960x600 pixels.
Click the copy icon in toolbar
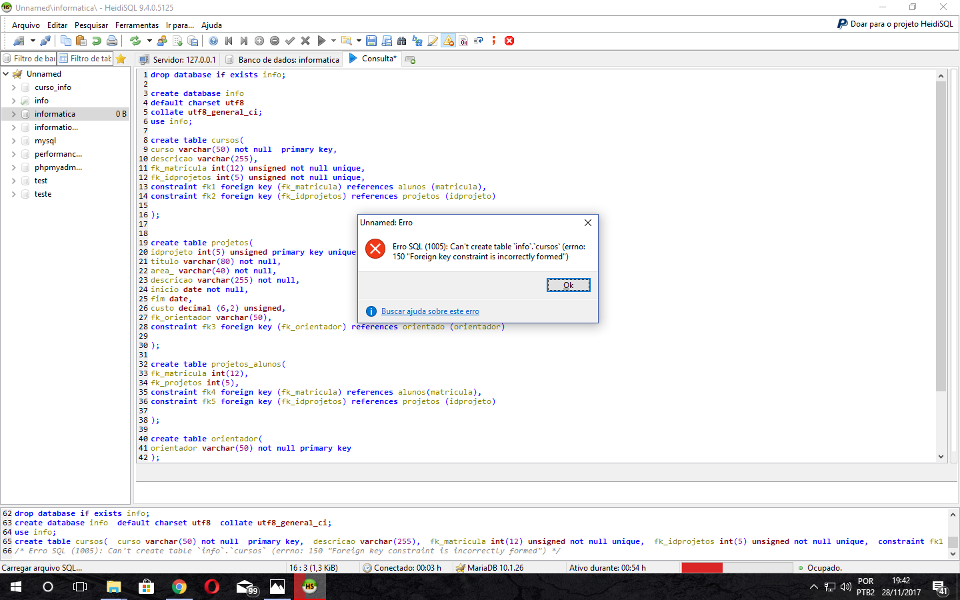pos(65,41)
